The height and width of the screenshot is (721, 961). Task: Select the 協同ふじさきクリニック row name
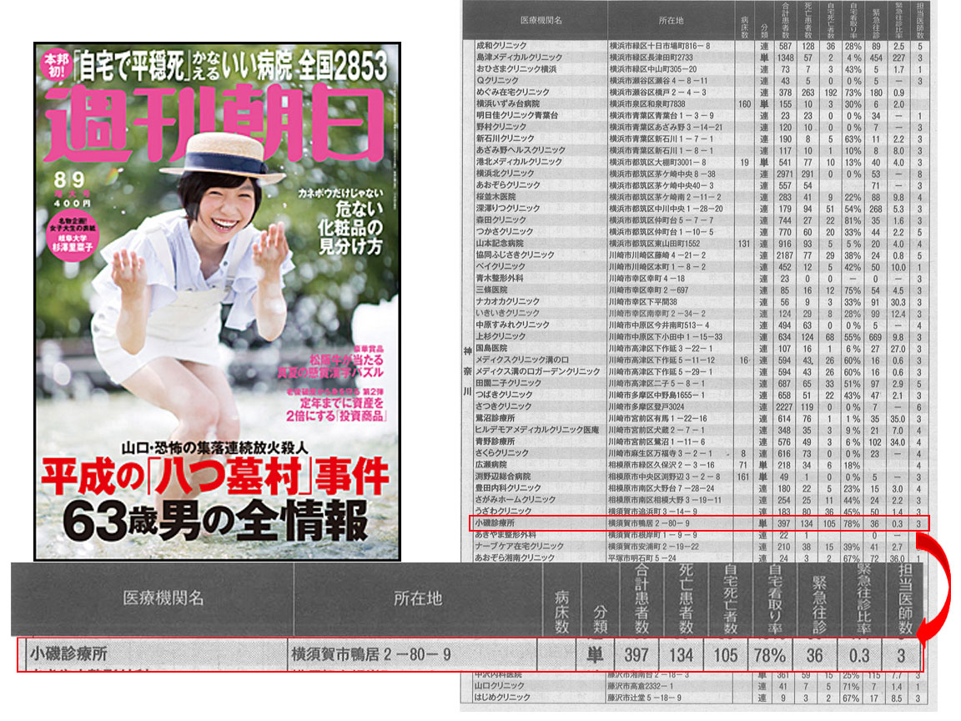[x=515, y=255]
